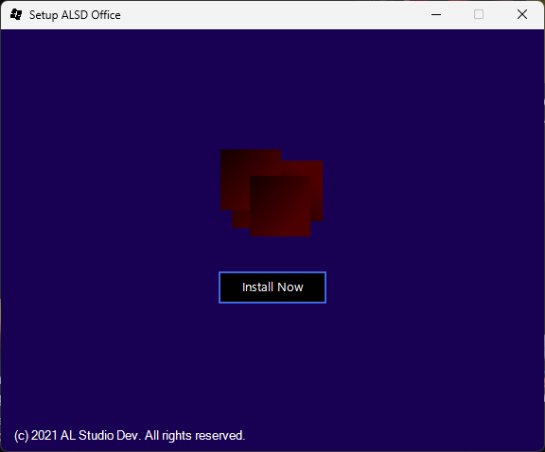The width and height of the screenshot is (545, 452).
Task: Click the "Setup ALSD Office" title text
Action: 75,15
